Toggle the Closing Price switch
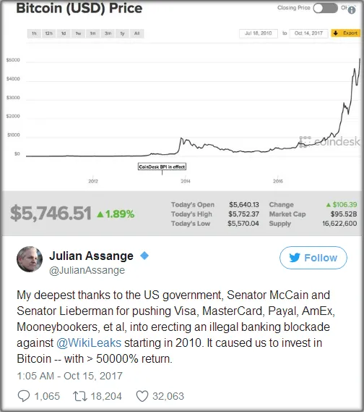Viewport: 364px width, 412px height. (326, 8)
